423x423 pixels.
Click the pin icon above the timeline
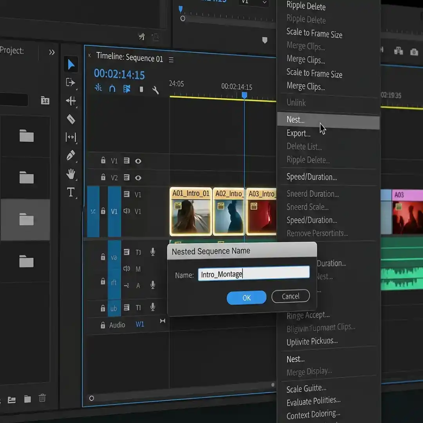click(142, 36)
